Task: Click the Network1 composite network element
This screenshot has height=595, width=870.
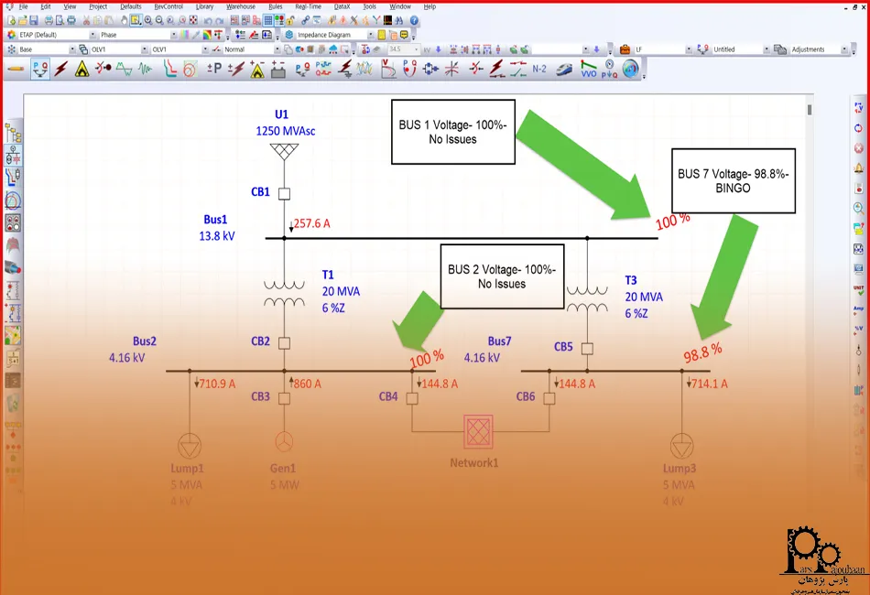Action: (x=478, y=430)
